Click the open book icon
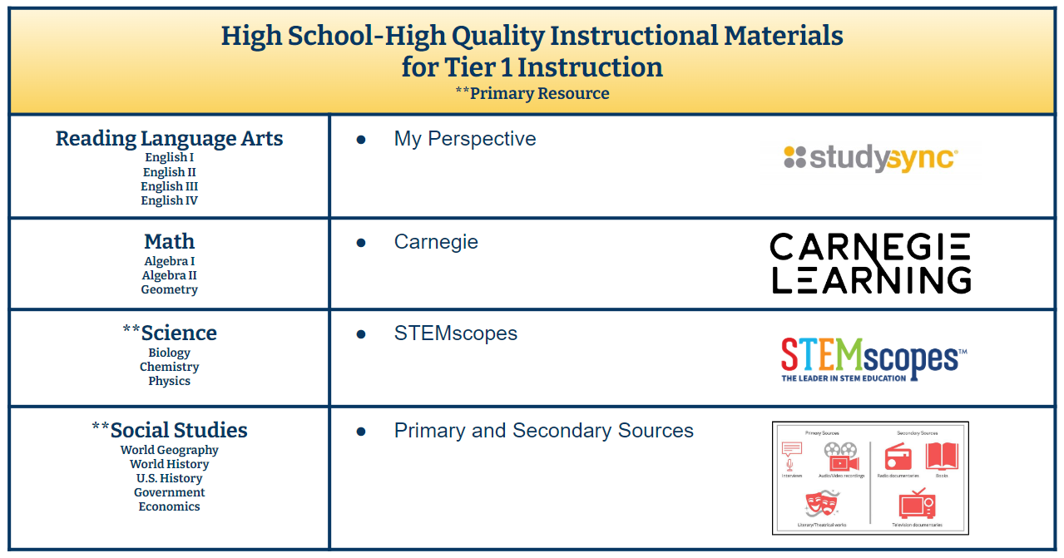Image resolution: width=1064 pixels, height=558 pixels. coord(942,456)
